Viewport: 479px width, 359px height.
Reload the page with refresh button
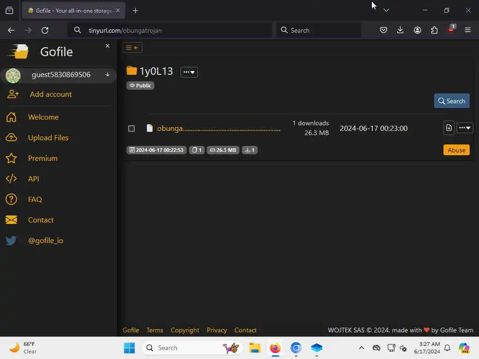[45, 30]
